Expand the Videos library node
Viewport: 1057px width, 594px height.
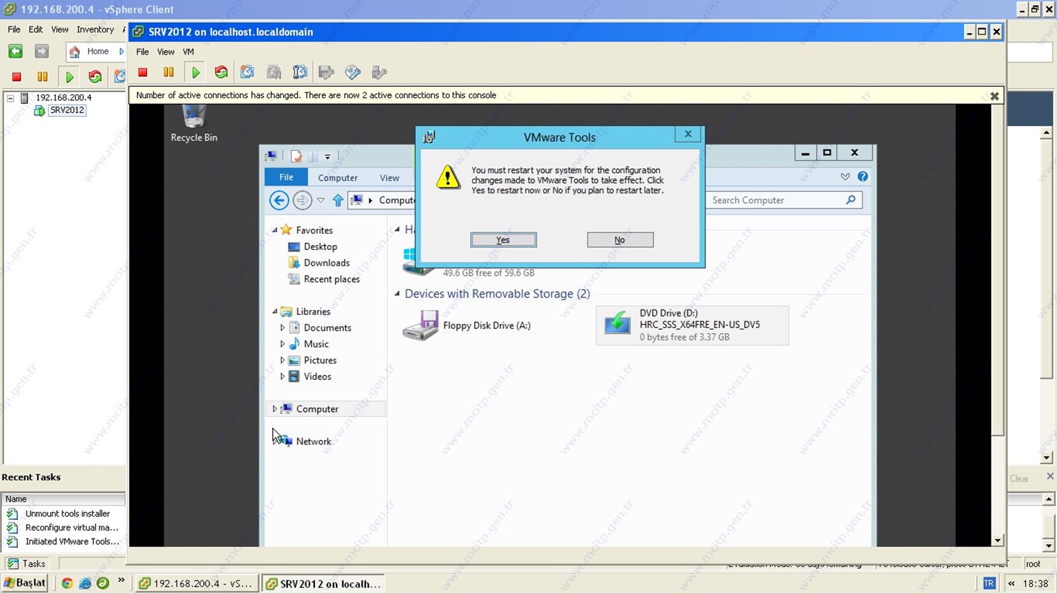tap(283, 376)
